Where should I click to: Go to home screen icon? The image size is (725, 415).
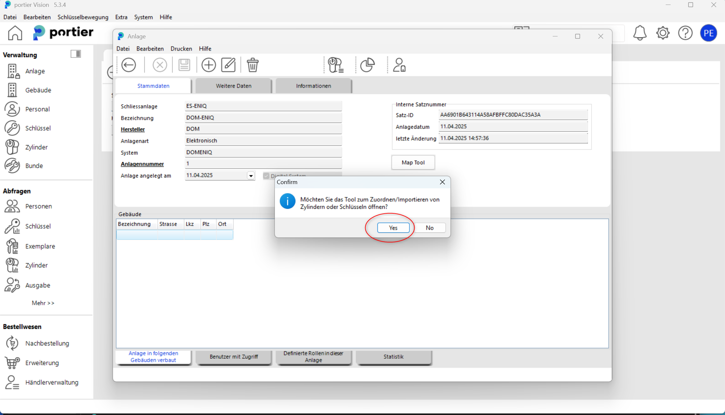click(15, 33)
